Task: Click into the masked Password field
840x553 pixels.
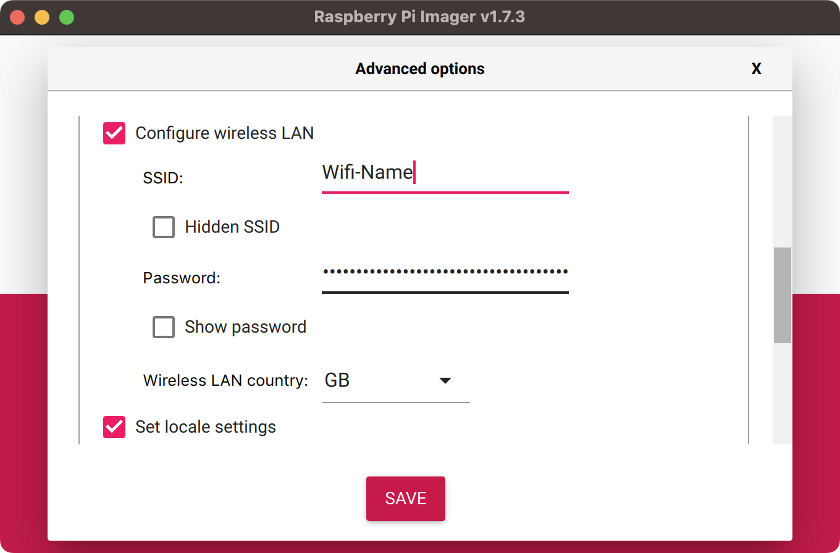Action: (445, 274)
